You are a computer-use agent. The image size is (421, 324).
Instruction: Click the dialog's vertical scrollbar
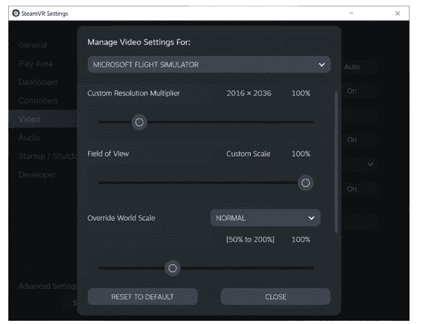(x=336, y=162)
